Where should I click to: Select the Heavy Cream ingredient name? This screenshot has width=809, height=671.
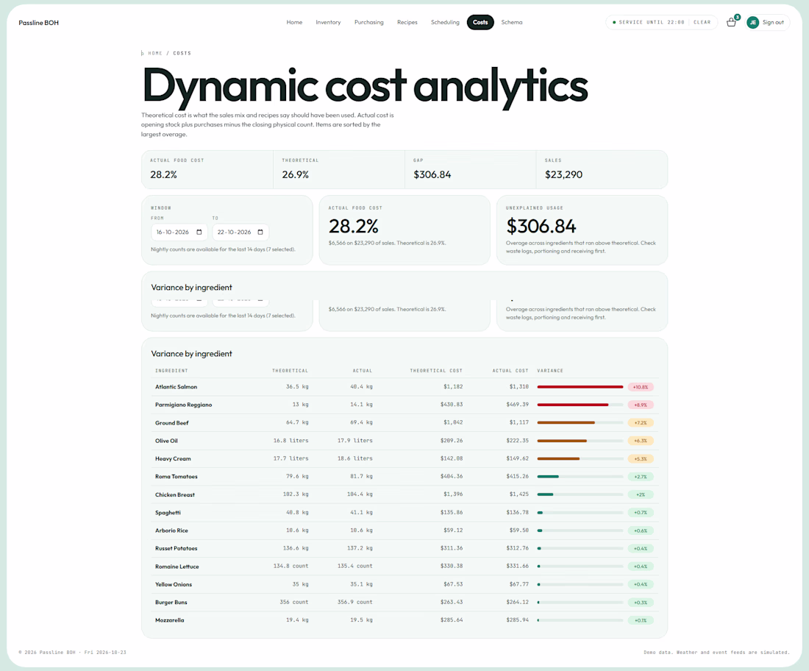173,459
